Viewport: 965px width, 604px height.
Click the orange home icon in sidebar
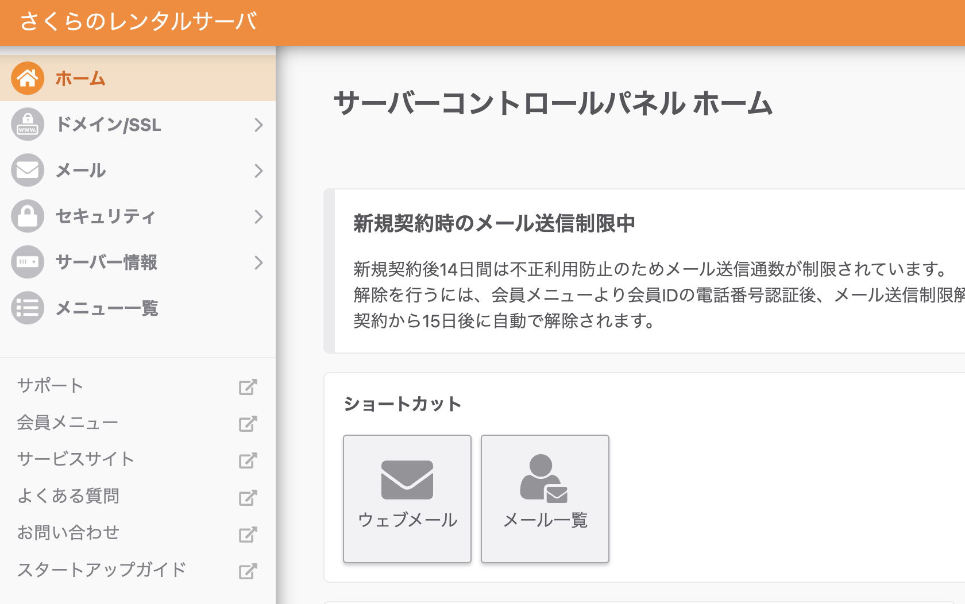point(28,78)
